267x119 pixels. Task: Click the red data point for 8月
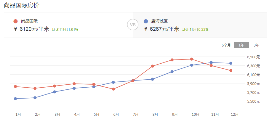(x=153, y=66)
